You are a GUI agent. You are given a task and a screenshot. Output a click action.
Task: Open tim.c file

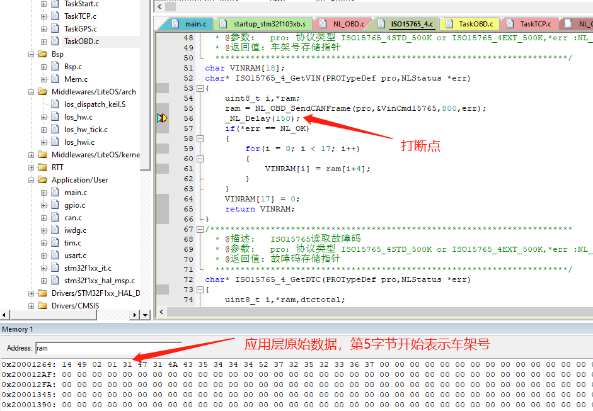(72, 243)
